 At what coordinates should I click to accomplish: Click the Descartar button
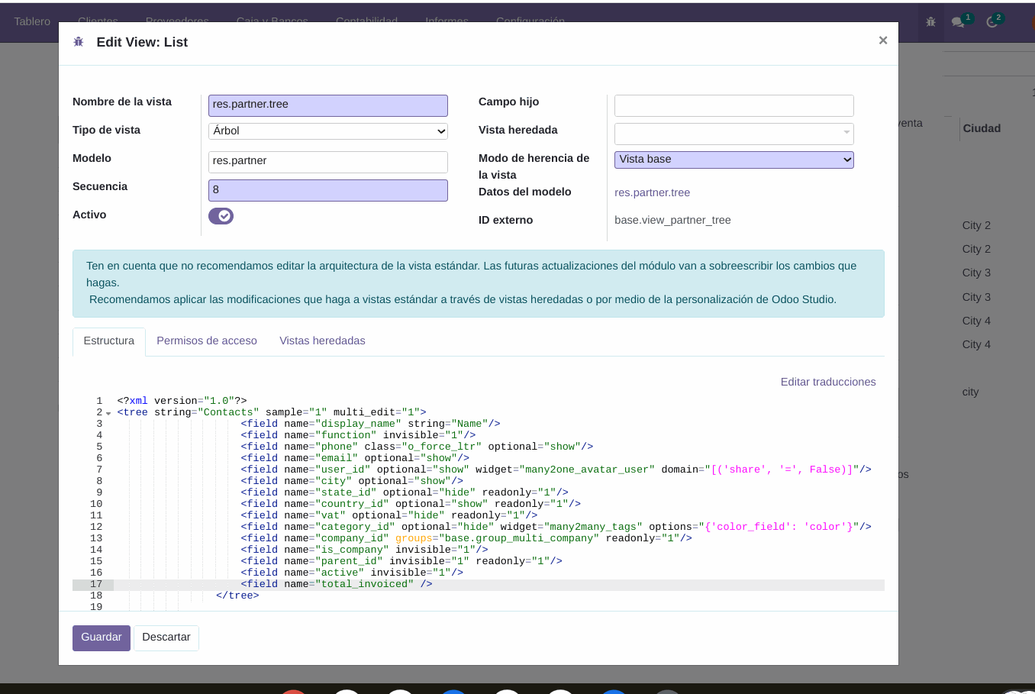(x=166, y=638)
